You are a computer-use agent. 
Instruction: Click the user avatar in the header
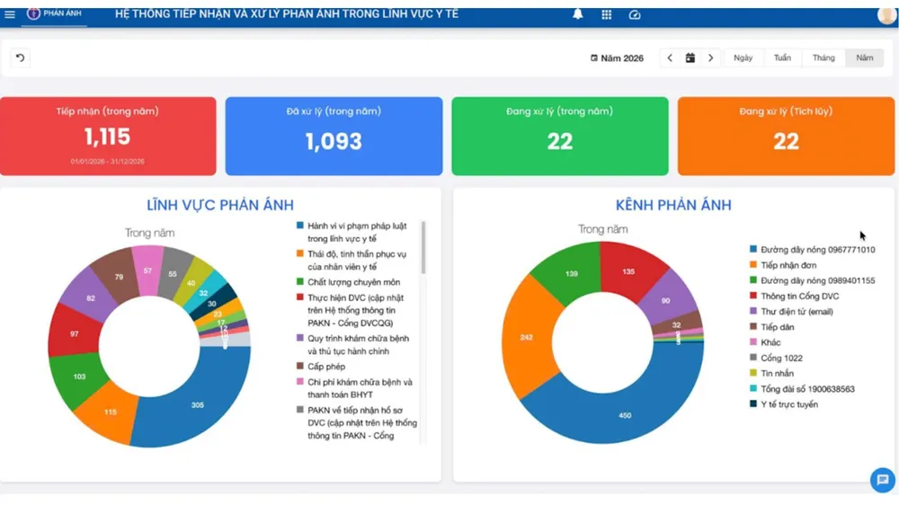click(887, 15)
